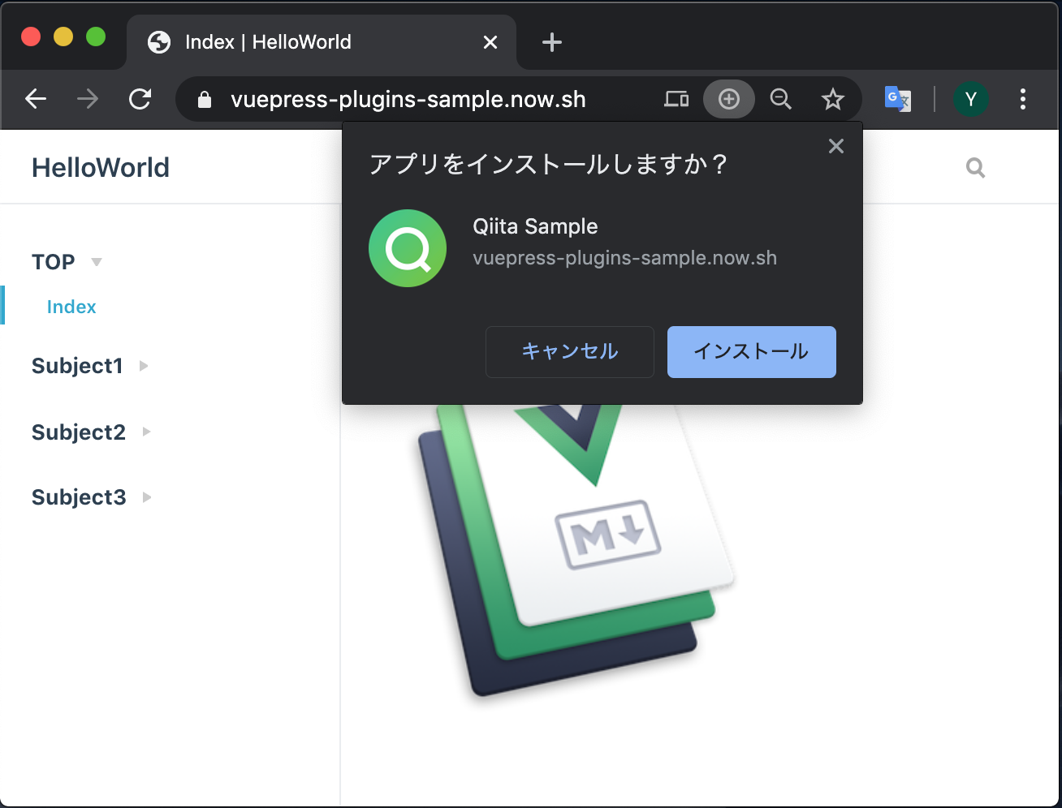Click the lock icon in address bar
Viewport: 1062px width, 808px height.
tap(205, 100)
